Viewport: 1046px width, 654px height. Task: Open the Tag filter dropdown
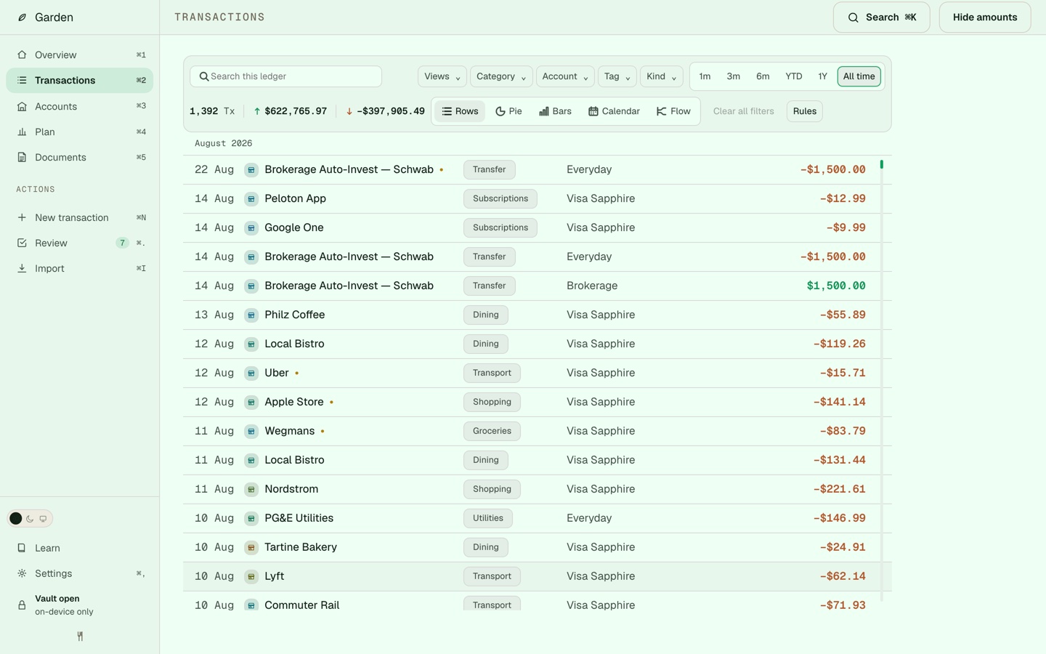[617, 76]
